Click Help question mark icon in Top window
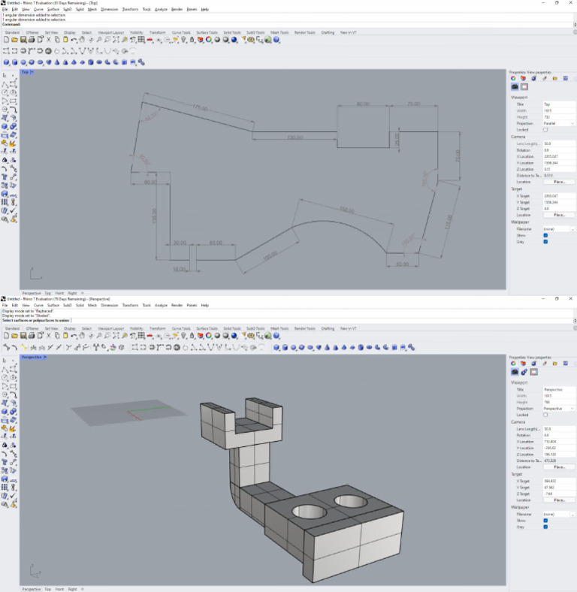The width and height of the screenshot is (577, 592). click(276, 40)
